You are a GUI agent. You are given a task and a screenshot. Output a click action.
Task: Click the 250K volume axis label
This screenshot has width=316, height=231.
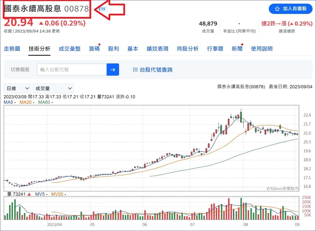point(306,197)
